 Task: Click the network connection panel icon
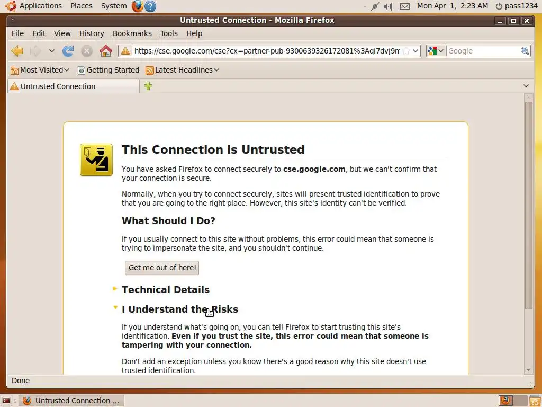pyautogui.click(x=375, y=6)
